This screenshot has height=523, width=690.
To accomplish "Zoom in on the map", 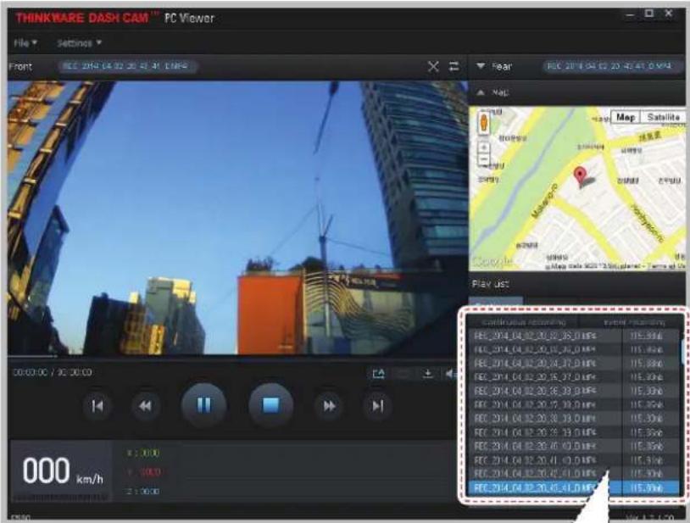I will coord(484,147).
